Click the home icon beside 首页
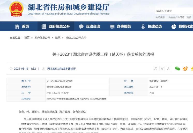The height and width of the screenshot is (133, 193). pos(17,26)
